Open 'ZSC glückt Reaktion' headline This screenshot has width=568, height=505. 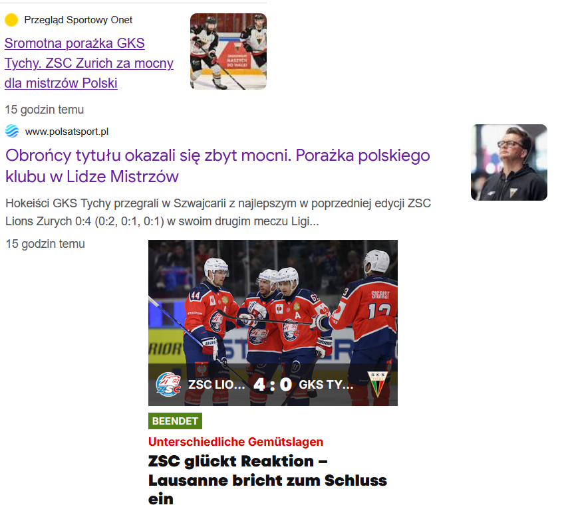[x=267, y=480]
